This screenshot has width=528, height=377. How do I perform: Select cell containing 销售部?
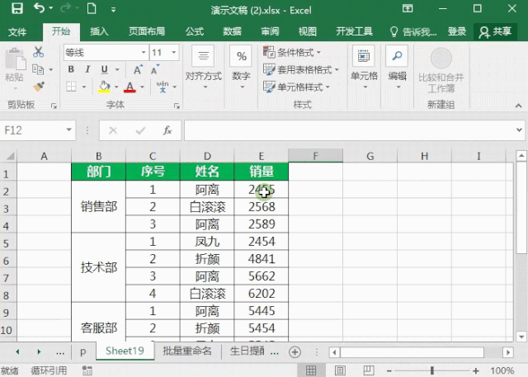pos(99,206)
